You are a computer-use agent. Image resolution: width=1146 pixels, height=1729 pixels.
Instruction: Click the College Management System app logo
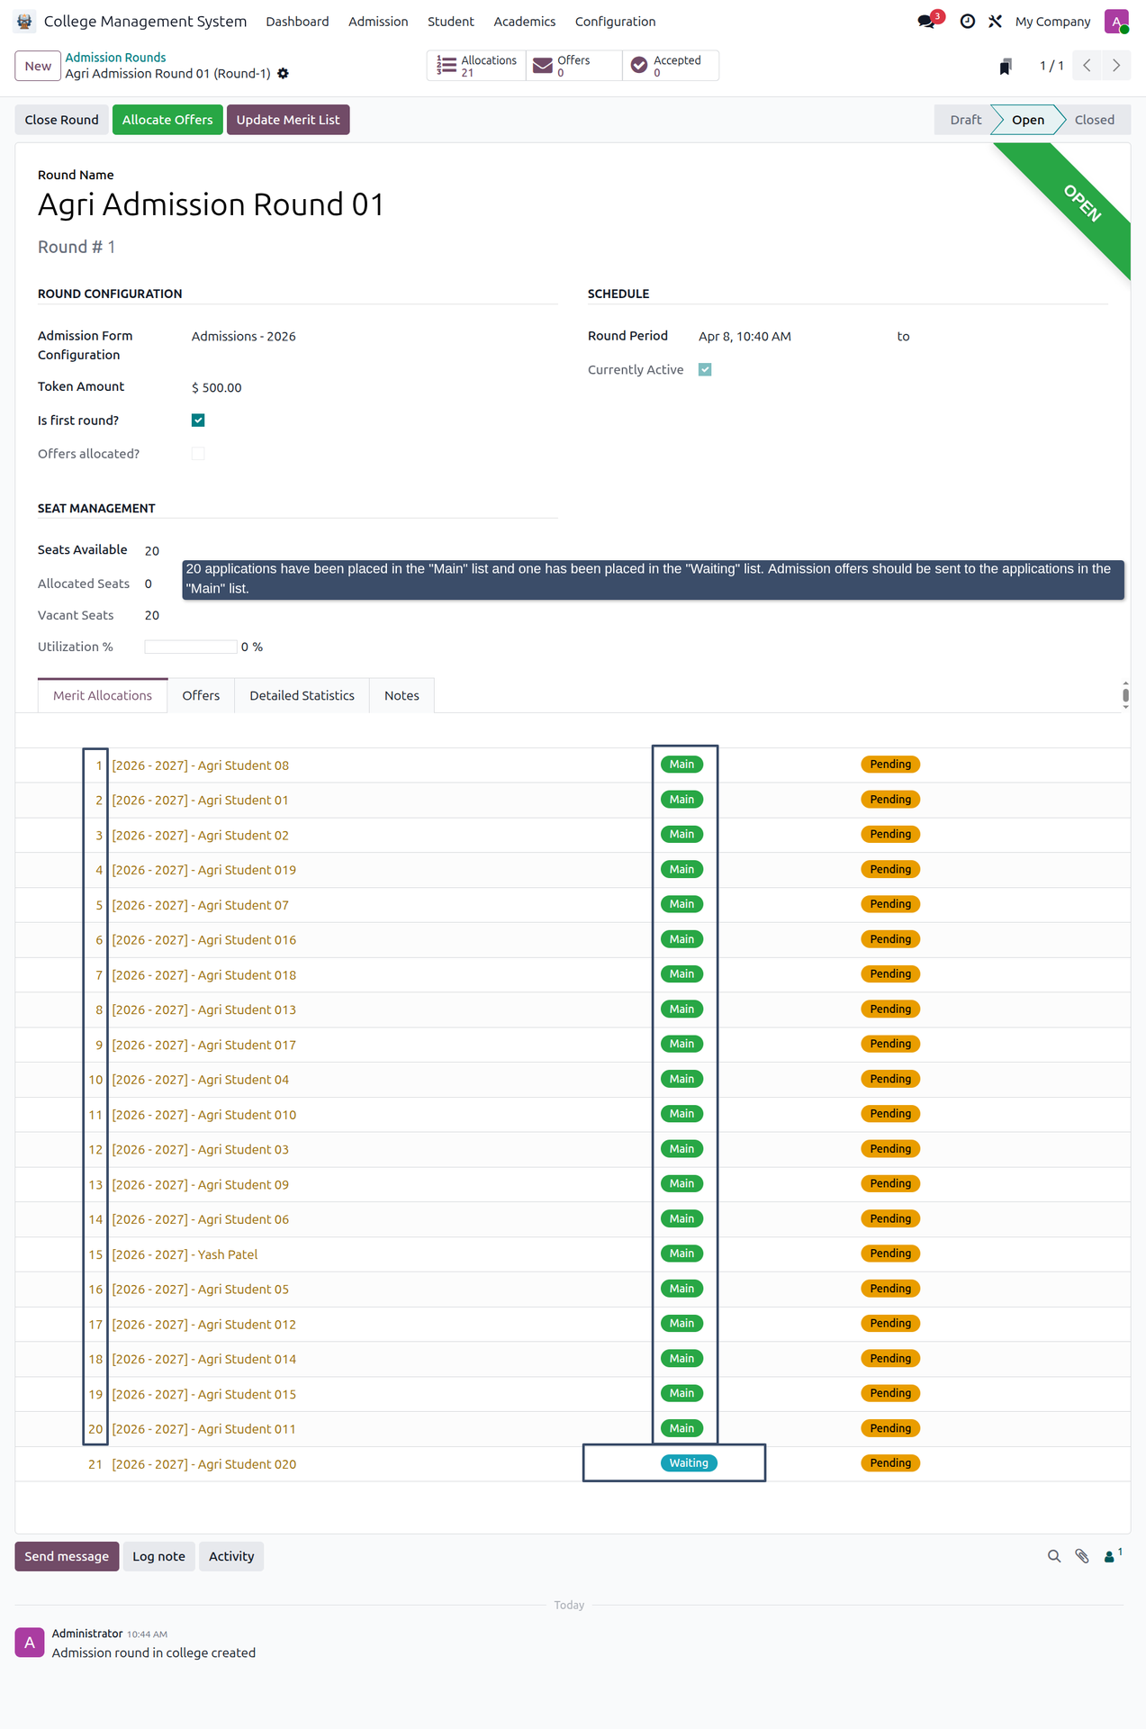click(24, 22)
